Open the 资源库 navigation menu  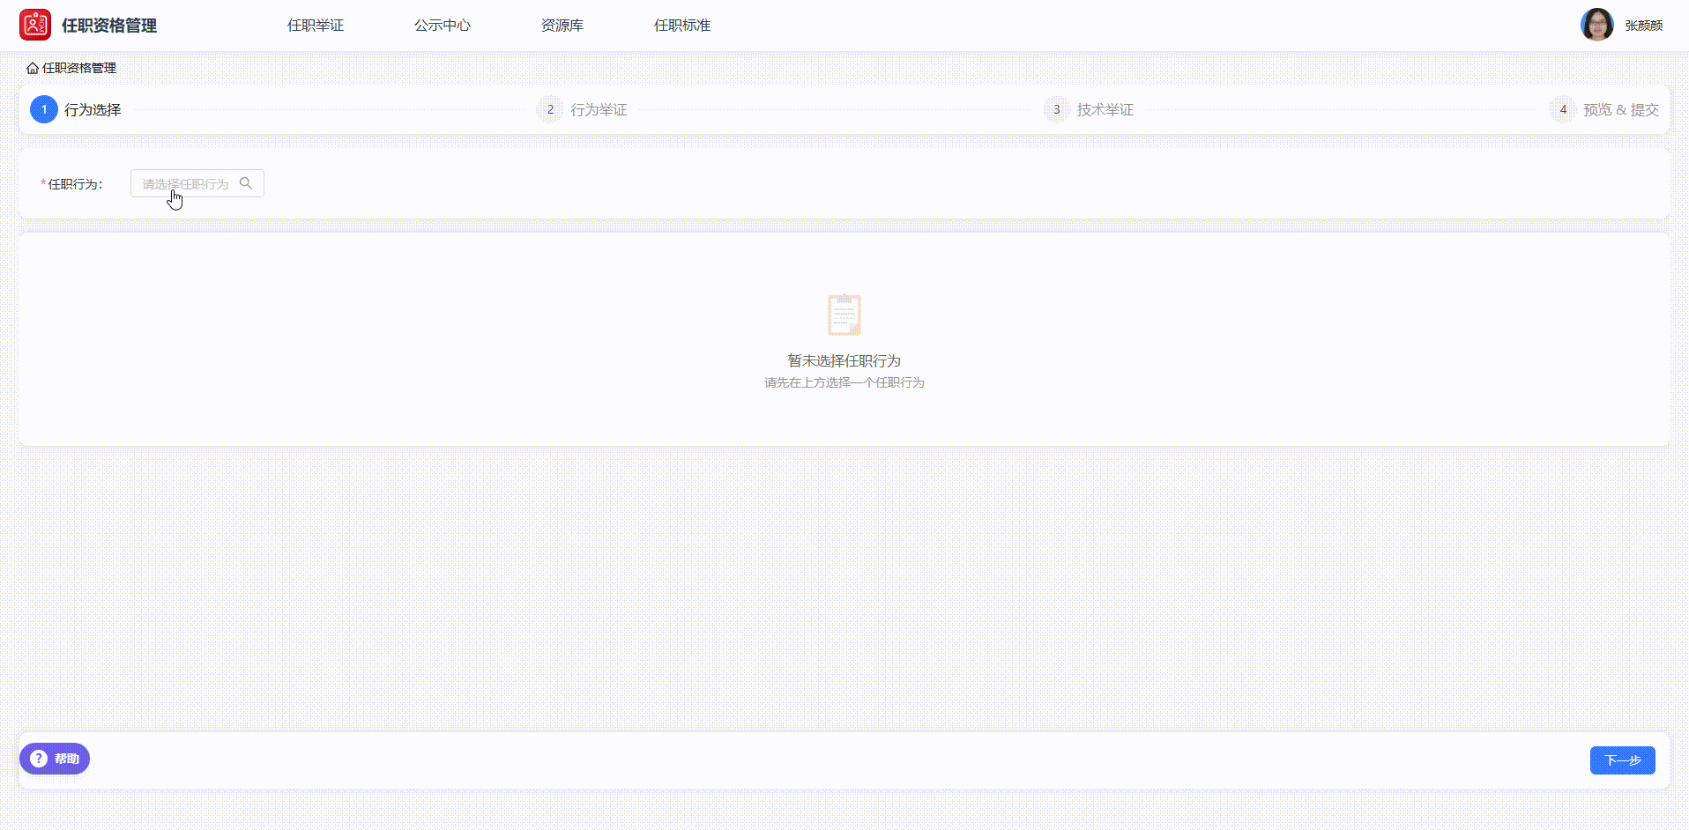pos(562,25)
